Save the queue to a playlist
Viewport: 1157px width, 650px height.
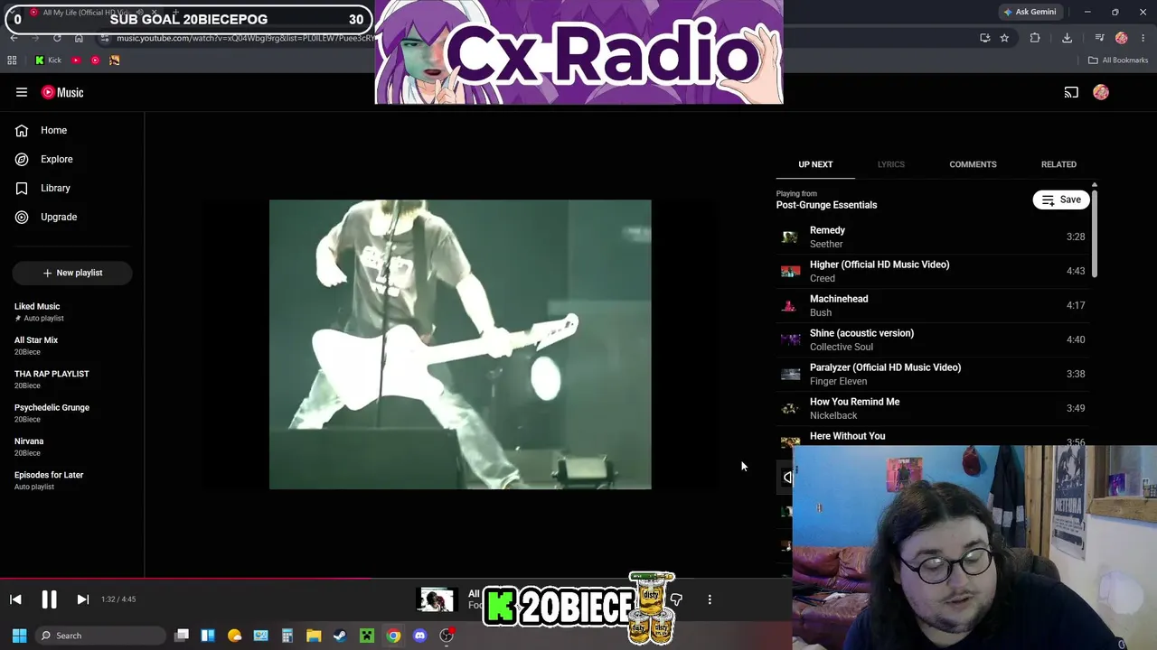click(1061, 200)
